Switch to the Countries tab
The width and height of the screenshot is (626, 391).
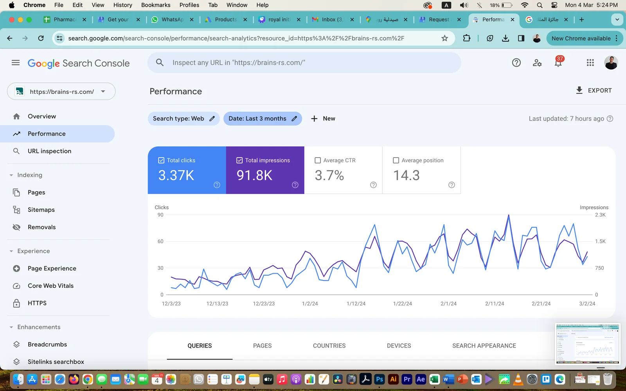329,346
